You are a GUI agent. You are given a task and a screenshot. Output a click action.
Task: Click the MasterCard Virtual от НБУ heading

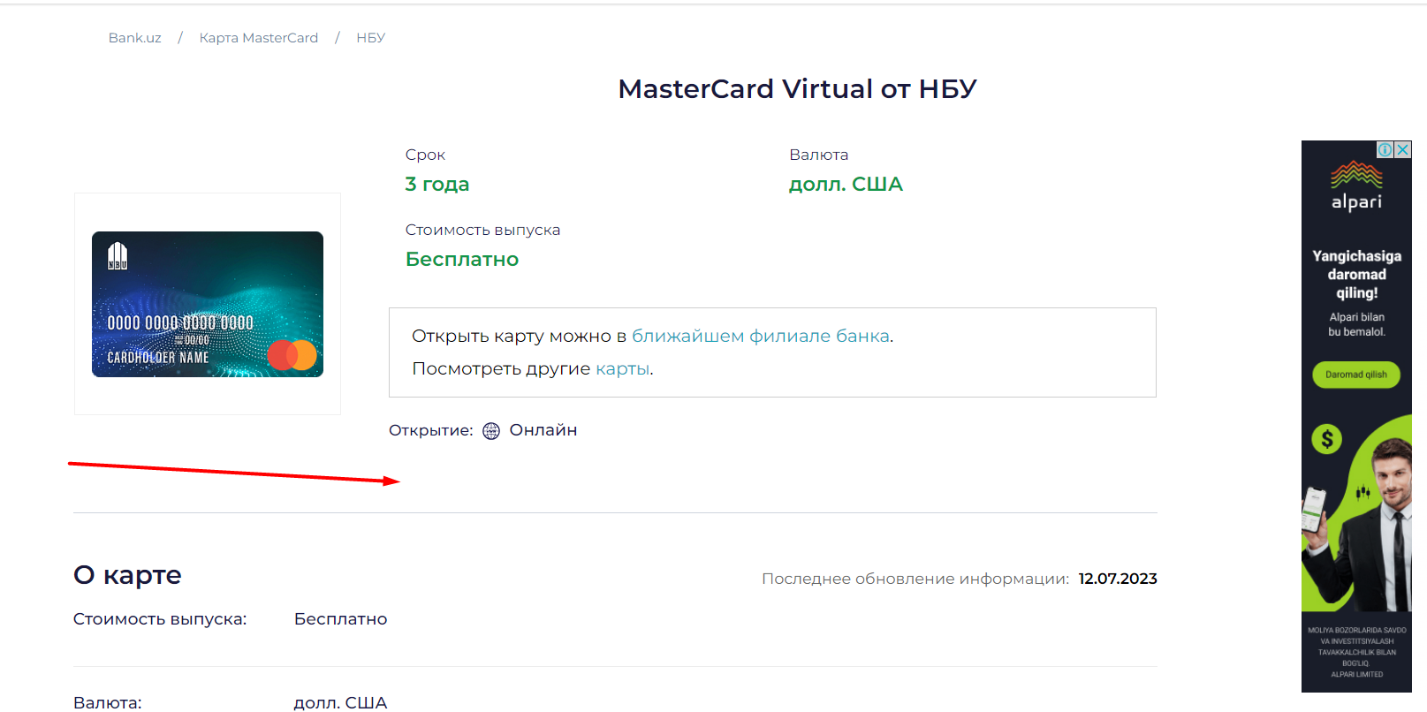point(797,89)
